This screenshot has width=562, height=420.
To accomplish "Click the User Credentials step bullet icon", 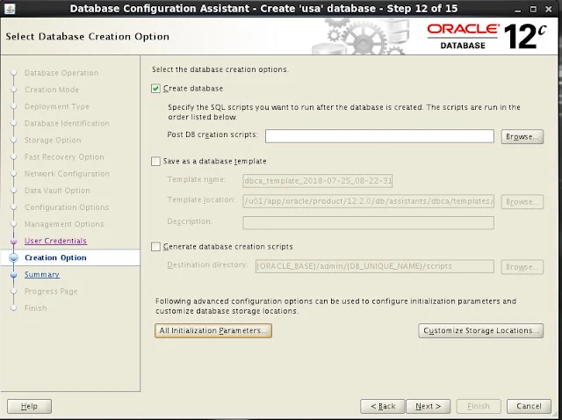I will 14,242.
